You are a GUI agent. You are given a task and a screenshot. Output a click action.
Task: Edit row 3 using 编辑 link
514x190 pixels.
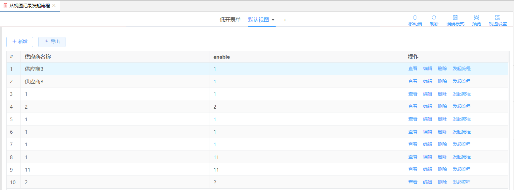point(427,94)
